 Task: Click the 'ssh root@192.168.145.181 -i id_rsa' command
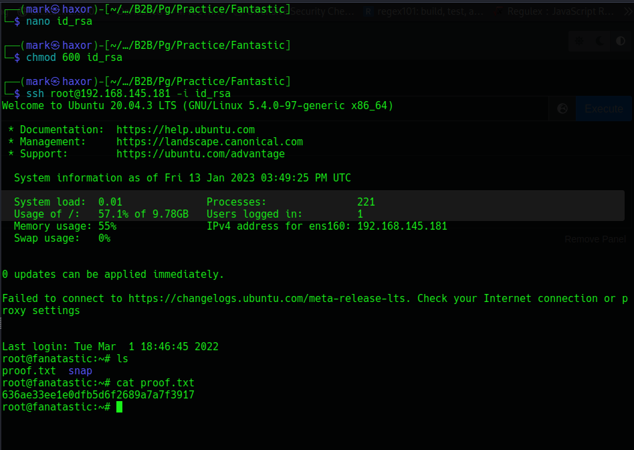click(128, 94)
